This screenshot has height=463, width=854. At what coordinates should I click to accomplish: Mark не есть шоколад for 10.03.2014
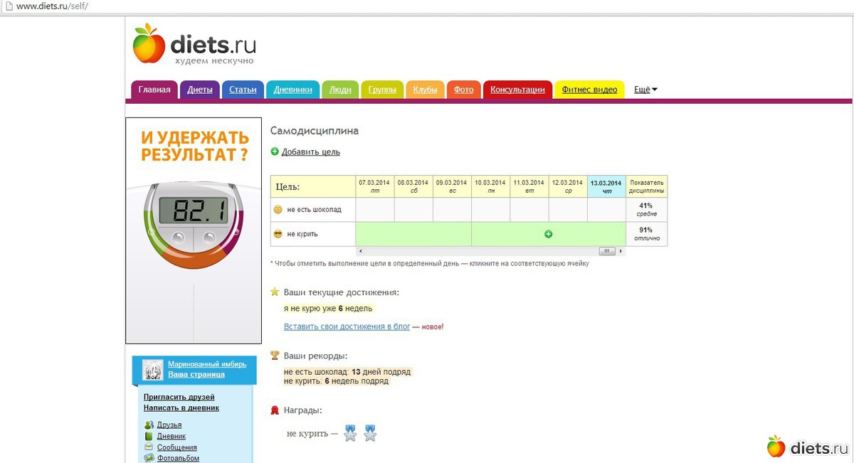click(490, 210)
